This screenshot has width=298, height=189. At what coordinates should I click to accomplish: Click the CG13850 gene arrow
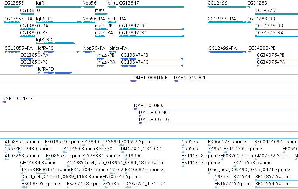[27, 14]
